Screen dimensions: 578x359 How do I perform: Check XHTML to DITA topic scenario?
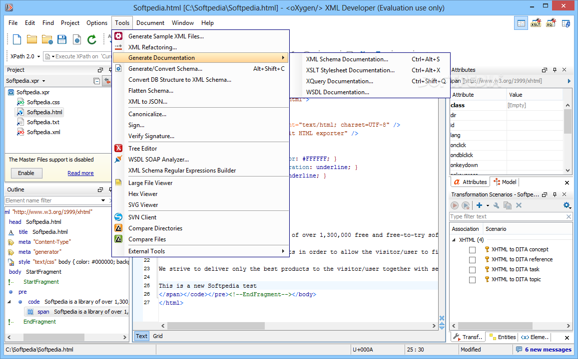[472, 280]
